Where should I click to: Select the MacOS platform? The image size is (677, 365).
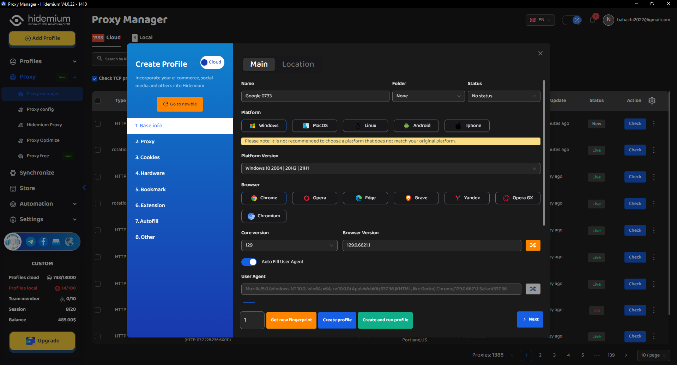[x=315, y=126]
